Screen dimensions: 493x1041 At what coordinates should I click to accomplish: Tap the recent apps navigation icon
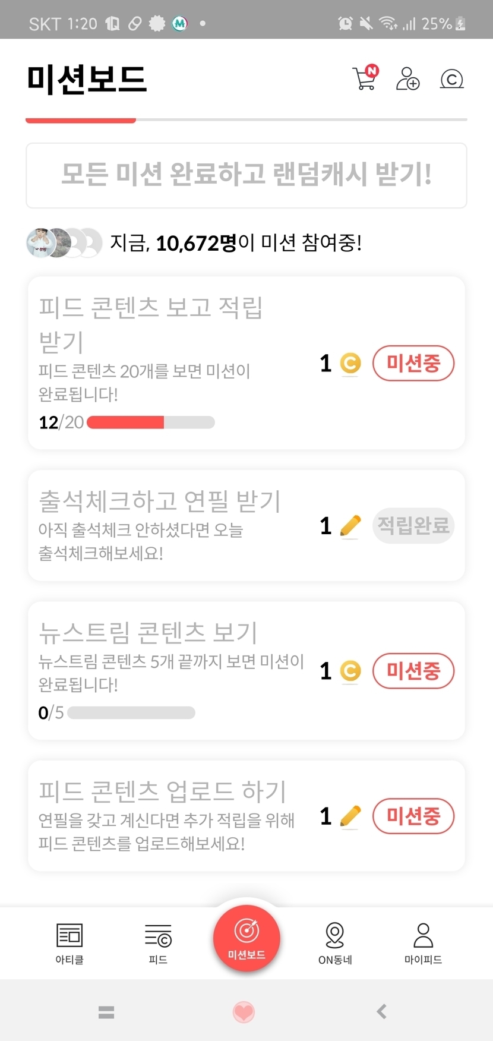coord(106,1012)
